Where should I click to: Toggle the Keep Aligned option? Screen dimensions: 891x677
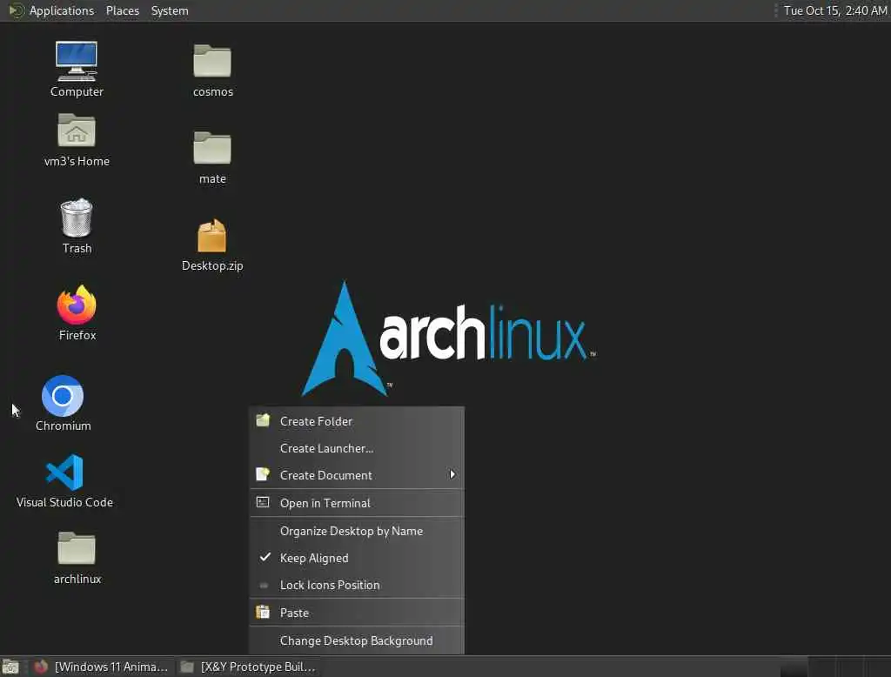[x=357, y=558]
